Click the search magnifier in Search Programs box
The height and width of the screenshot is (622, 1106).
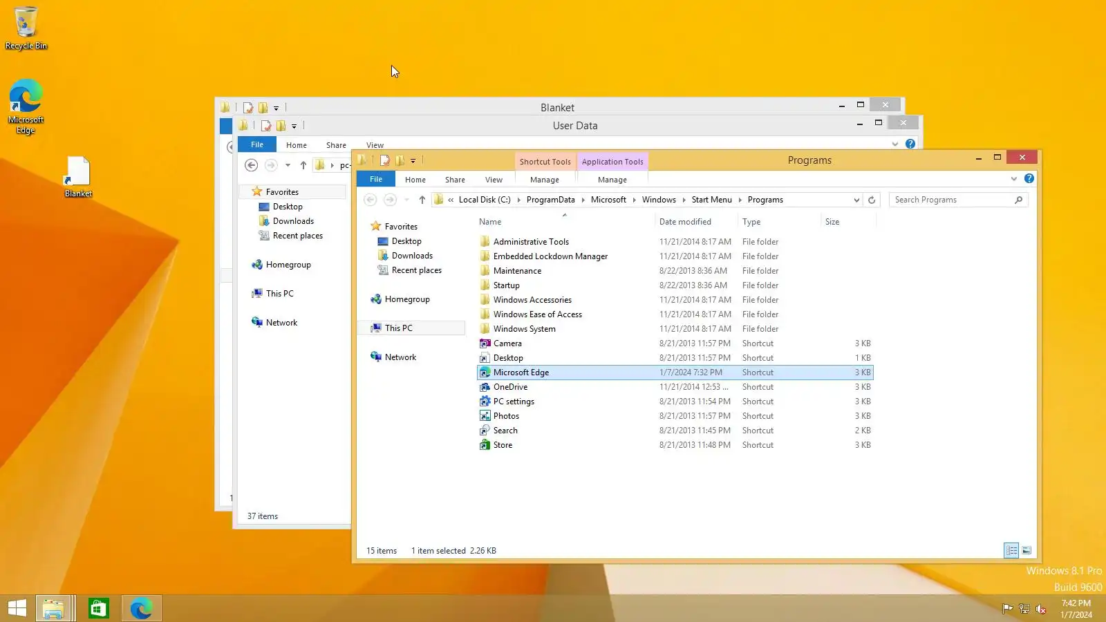coord(1018,200)
